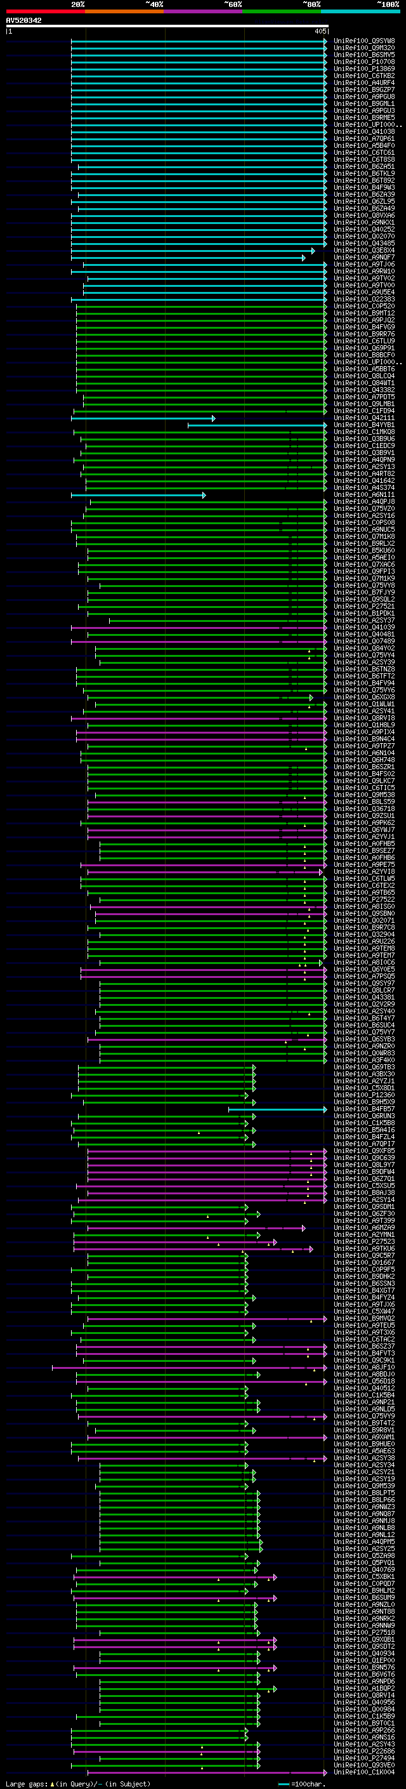Open hit UniRef100_O22383
The height and width of the screenshot is (1789, 406).
coord(364,300)
